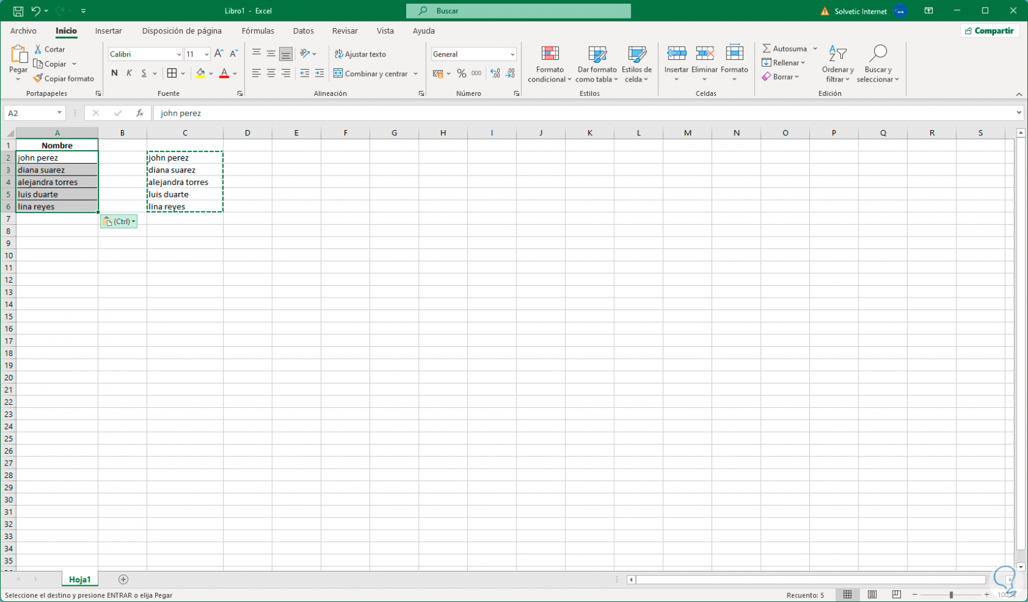Open Combinar y centrar dropdown arrow
This screenshot has height=602, width=1028.
click(x=416, y=73)
